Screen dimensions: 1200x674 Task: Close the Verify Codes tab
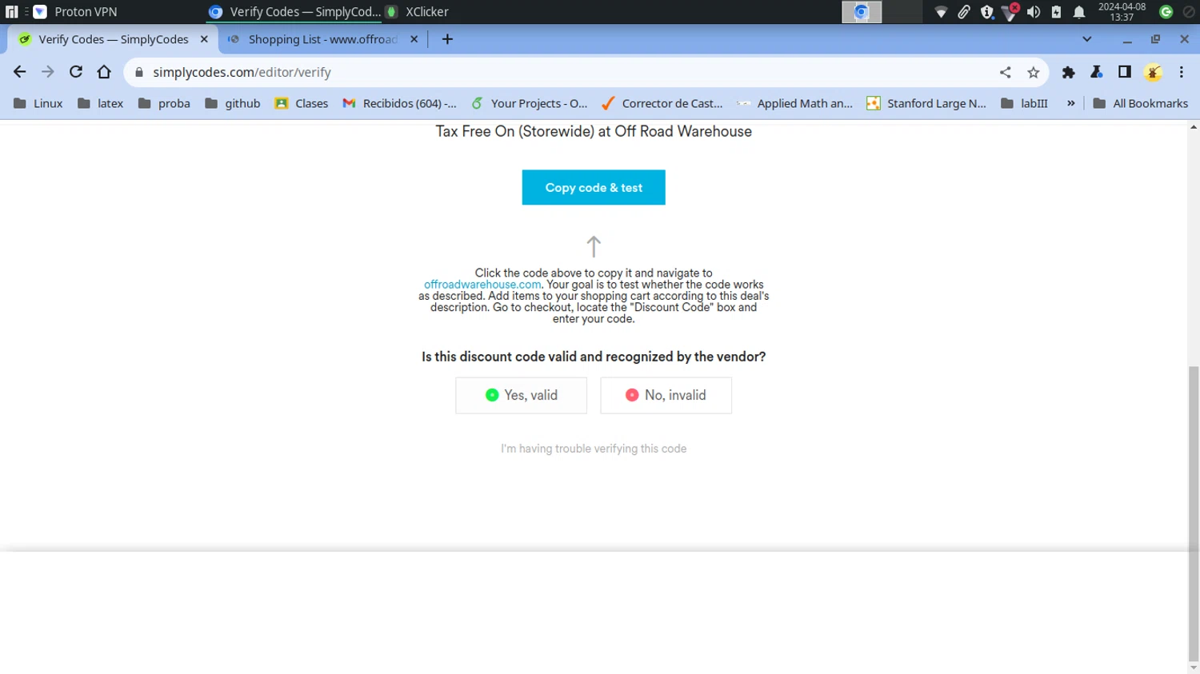click(x=204, y=39)
